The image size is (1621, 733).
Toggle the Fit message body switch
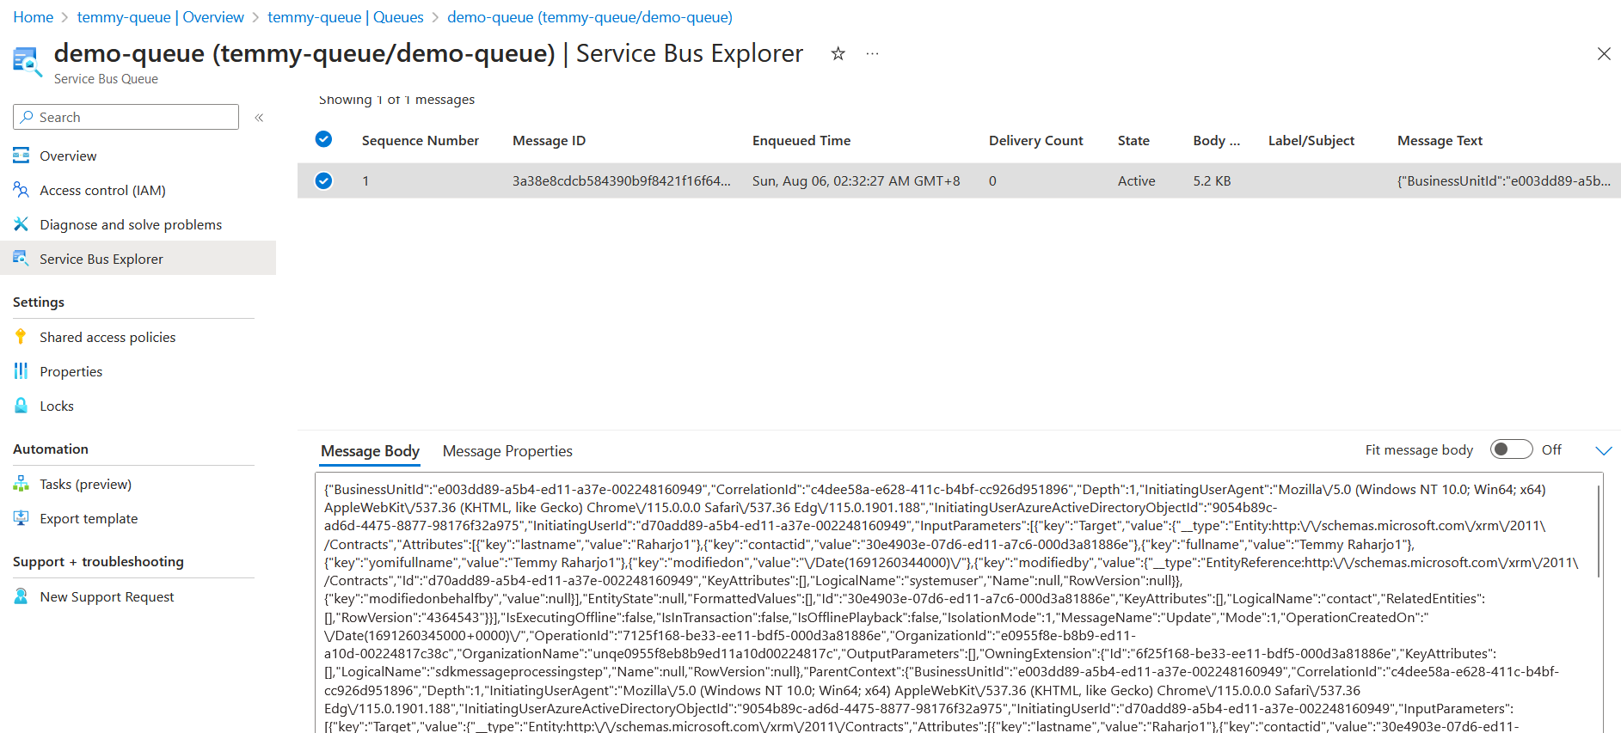pyautogui.click(x=1511, y=449)
